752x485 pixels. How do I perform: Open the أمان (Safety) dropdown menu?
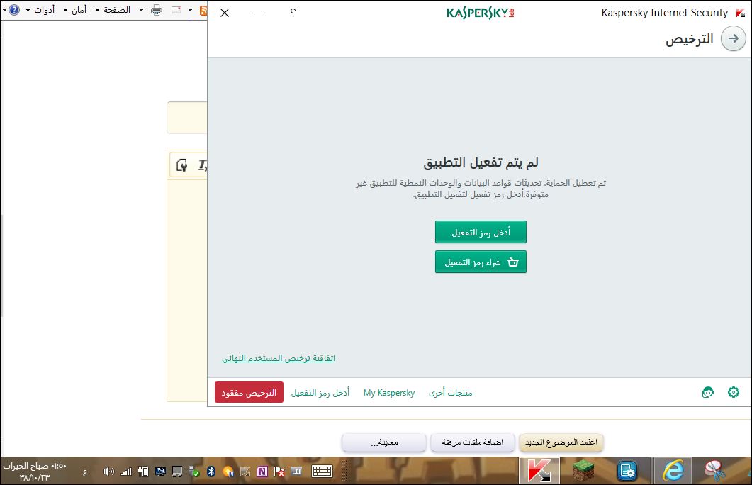(75, 10)
